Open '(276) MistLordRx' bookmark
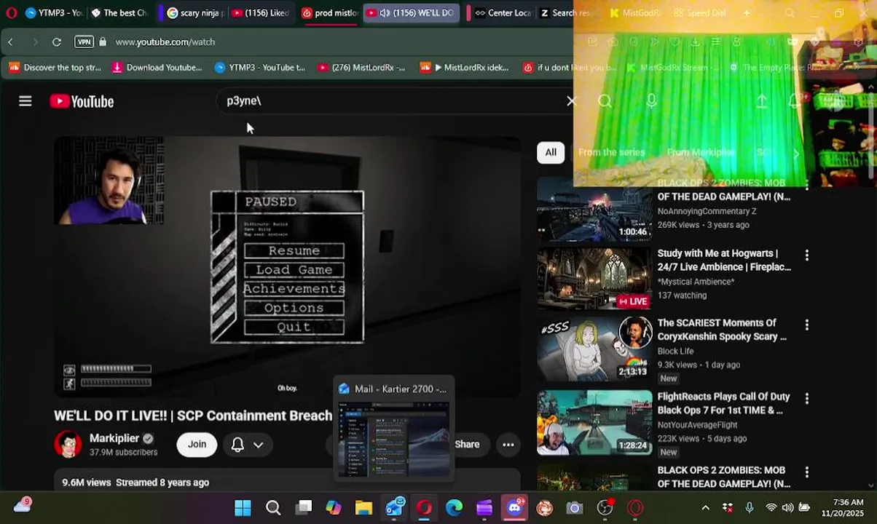Screen dimensions: 877x524 click(x=361, y=68)
